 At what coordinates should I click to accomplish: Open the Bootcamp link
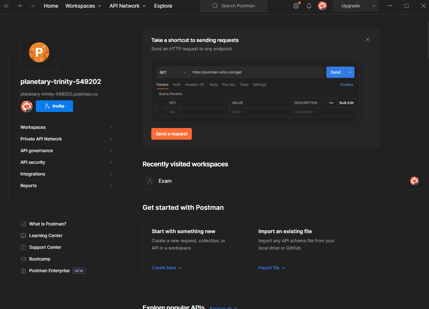(40, 259)
